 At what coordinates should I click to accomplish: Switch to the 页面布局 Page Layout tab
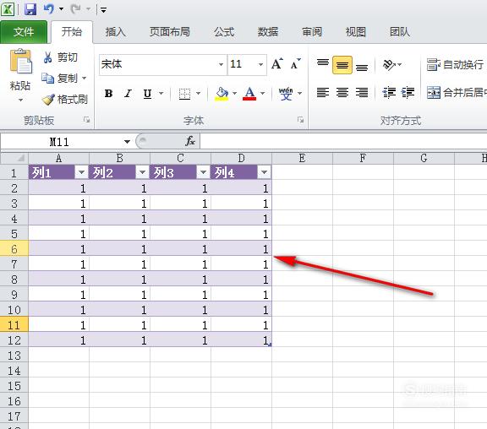click(x=170, y=32)
